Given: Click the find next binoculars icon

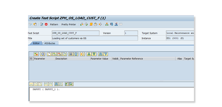Looking at the screenshot, I should [61, 84].
